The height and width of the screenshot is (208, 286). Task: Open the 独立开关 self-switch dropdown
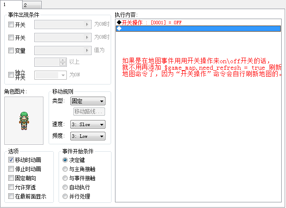pos(50,75)
